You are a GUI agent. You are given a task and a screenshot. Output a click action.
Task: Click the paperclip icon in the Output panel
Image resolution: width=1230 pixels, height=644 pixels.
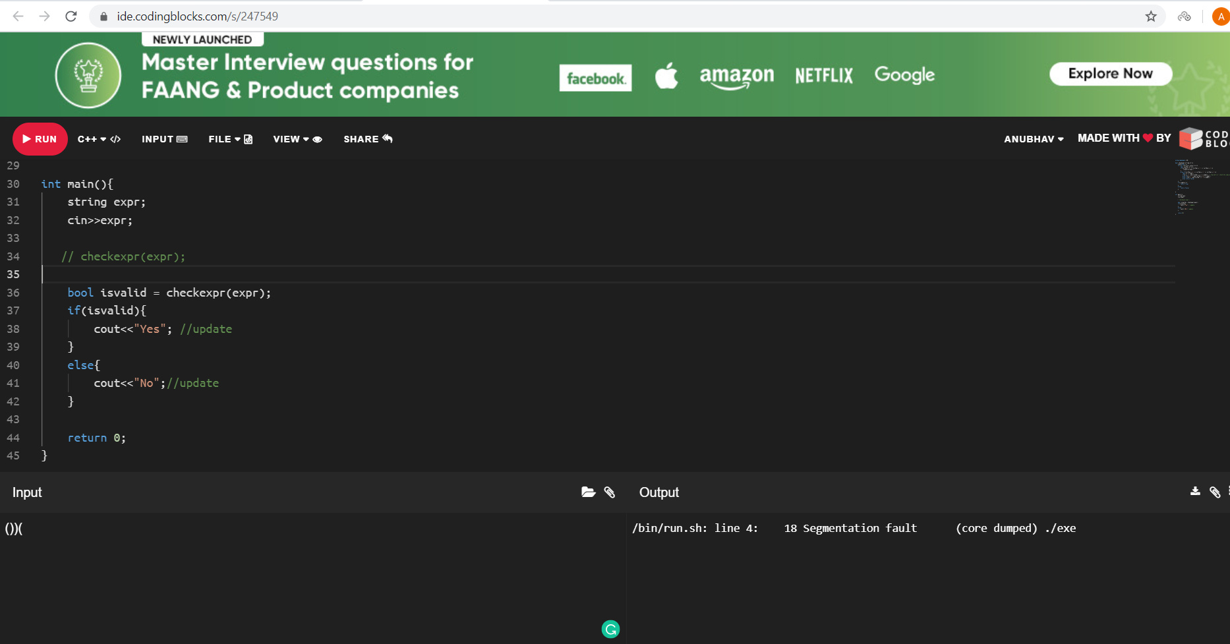[1215, 492]
